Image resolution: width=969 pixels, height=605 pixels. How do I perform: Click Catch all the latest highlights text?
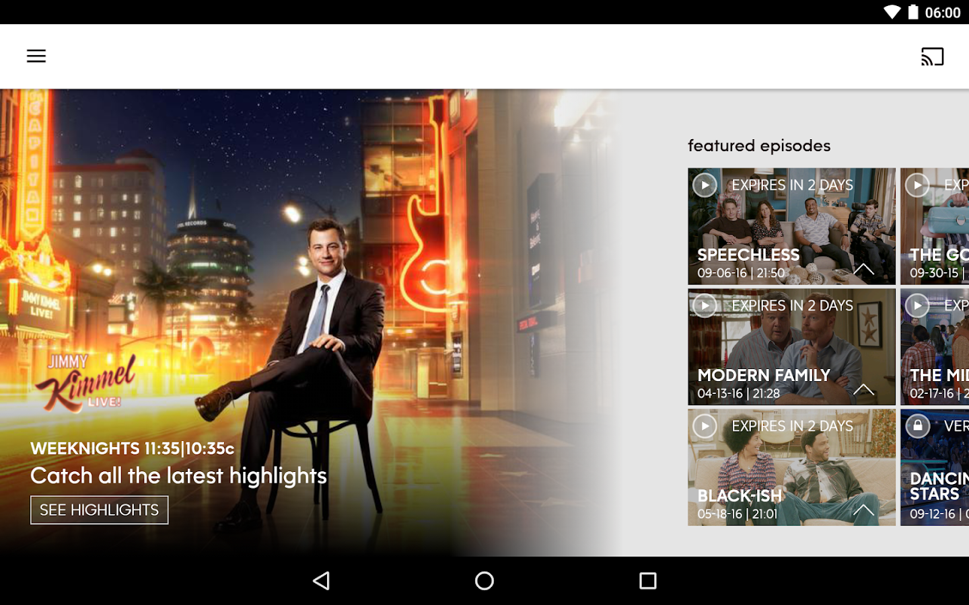point(178,476)
